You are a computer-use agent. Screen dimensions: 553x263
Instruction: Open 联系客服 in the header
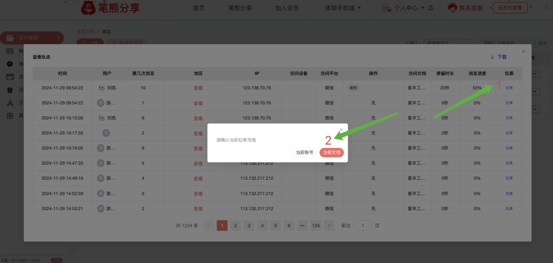coord(471,8)
